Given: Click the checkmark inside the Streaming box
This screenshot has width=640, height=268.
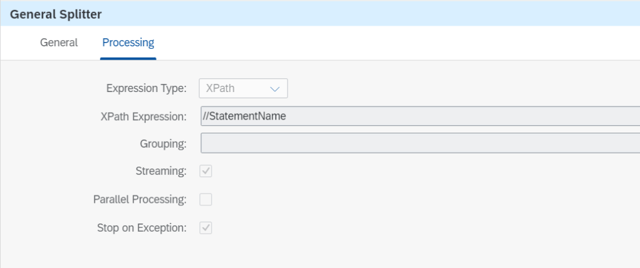Looking at the screenshot, I should point(205,170).
